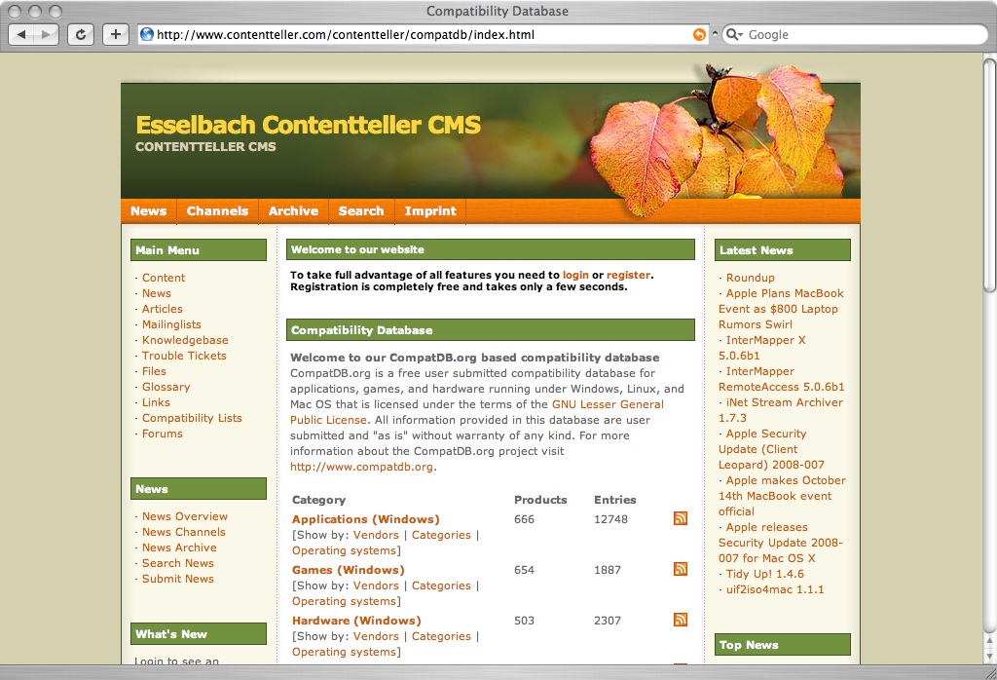The height and width of the screenshot is (680, 997).
Task: Show Games (Windows) by Categories
Action: pyautogui.click(x=441, y=586)
